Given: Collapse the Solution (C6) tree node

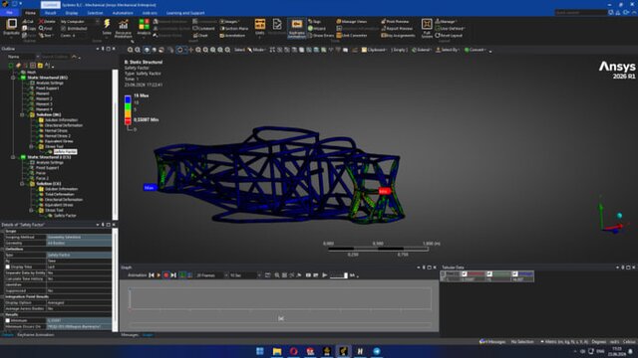Looking at the screenshot, I should pos(22,184).
